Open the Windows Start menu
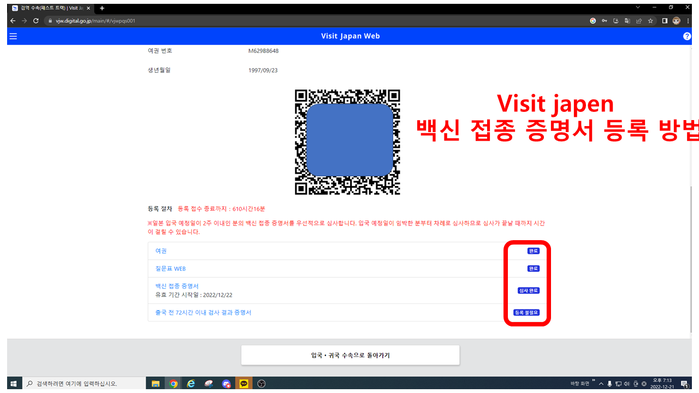The height and width of the screenshot is (393, 699). tap(13, 384)
